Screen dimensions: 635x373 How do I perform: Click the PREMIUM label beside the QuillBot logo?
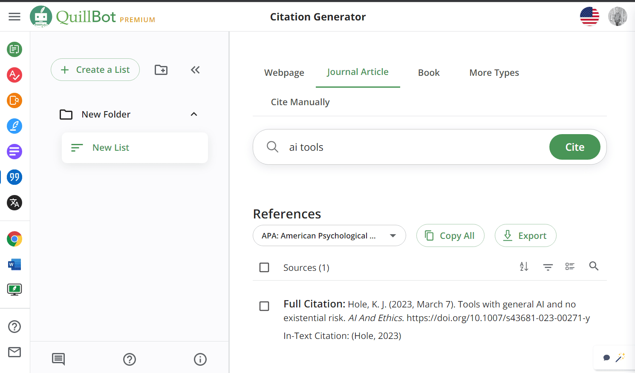pos(138,20)
